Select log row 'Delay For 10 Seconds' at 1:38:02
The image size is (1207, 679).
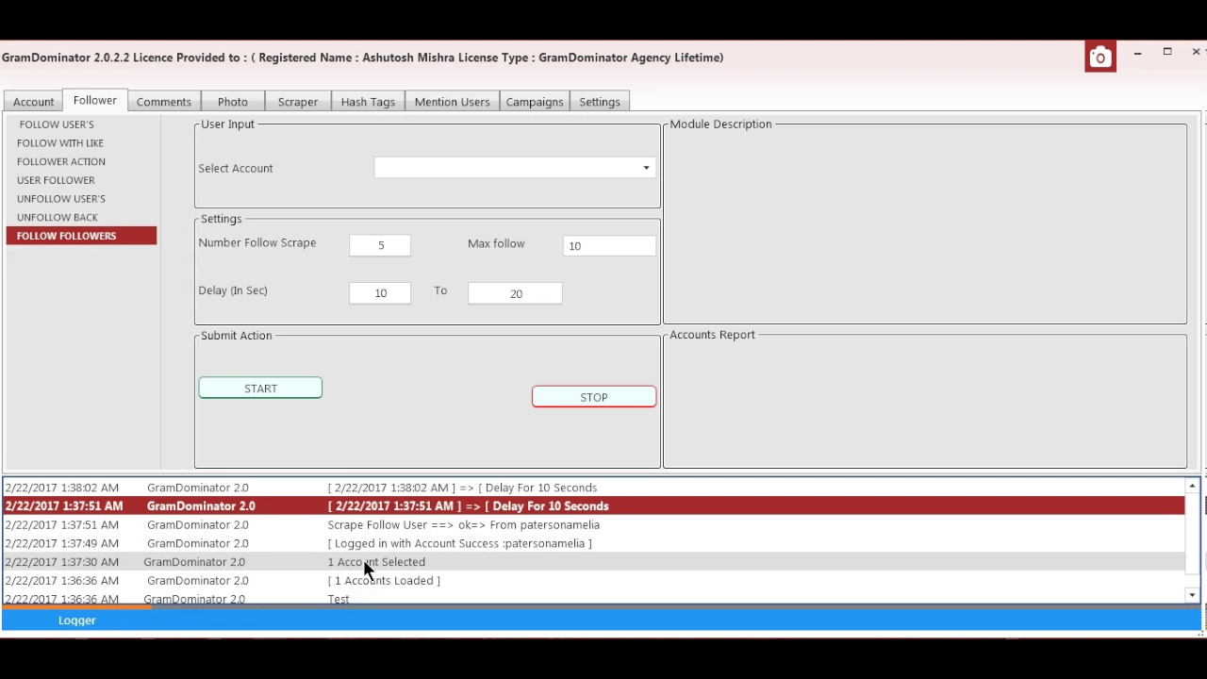pos(593,488)
